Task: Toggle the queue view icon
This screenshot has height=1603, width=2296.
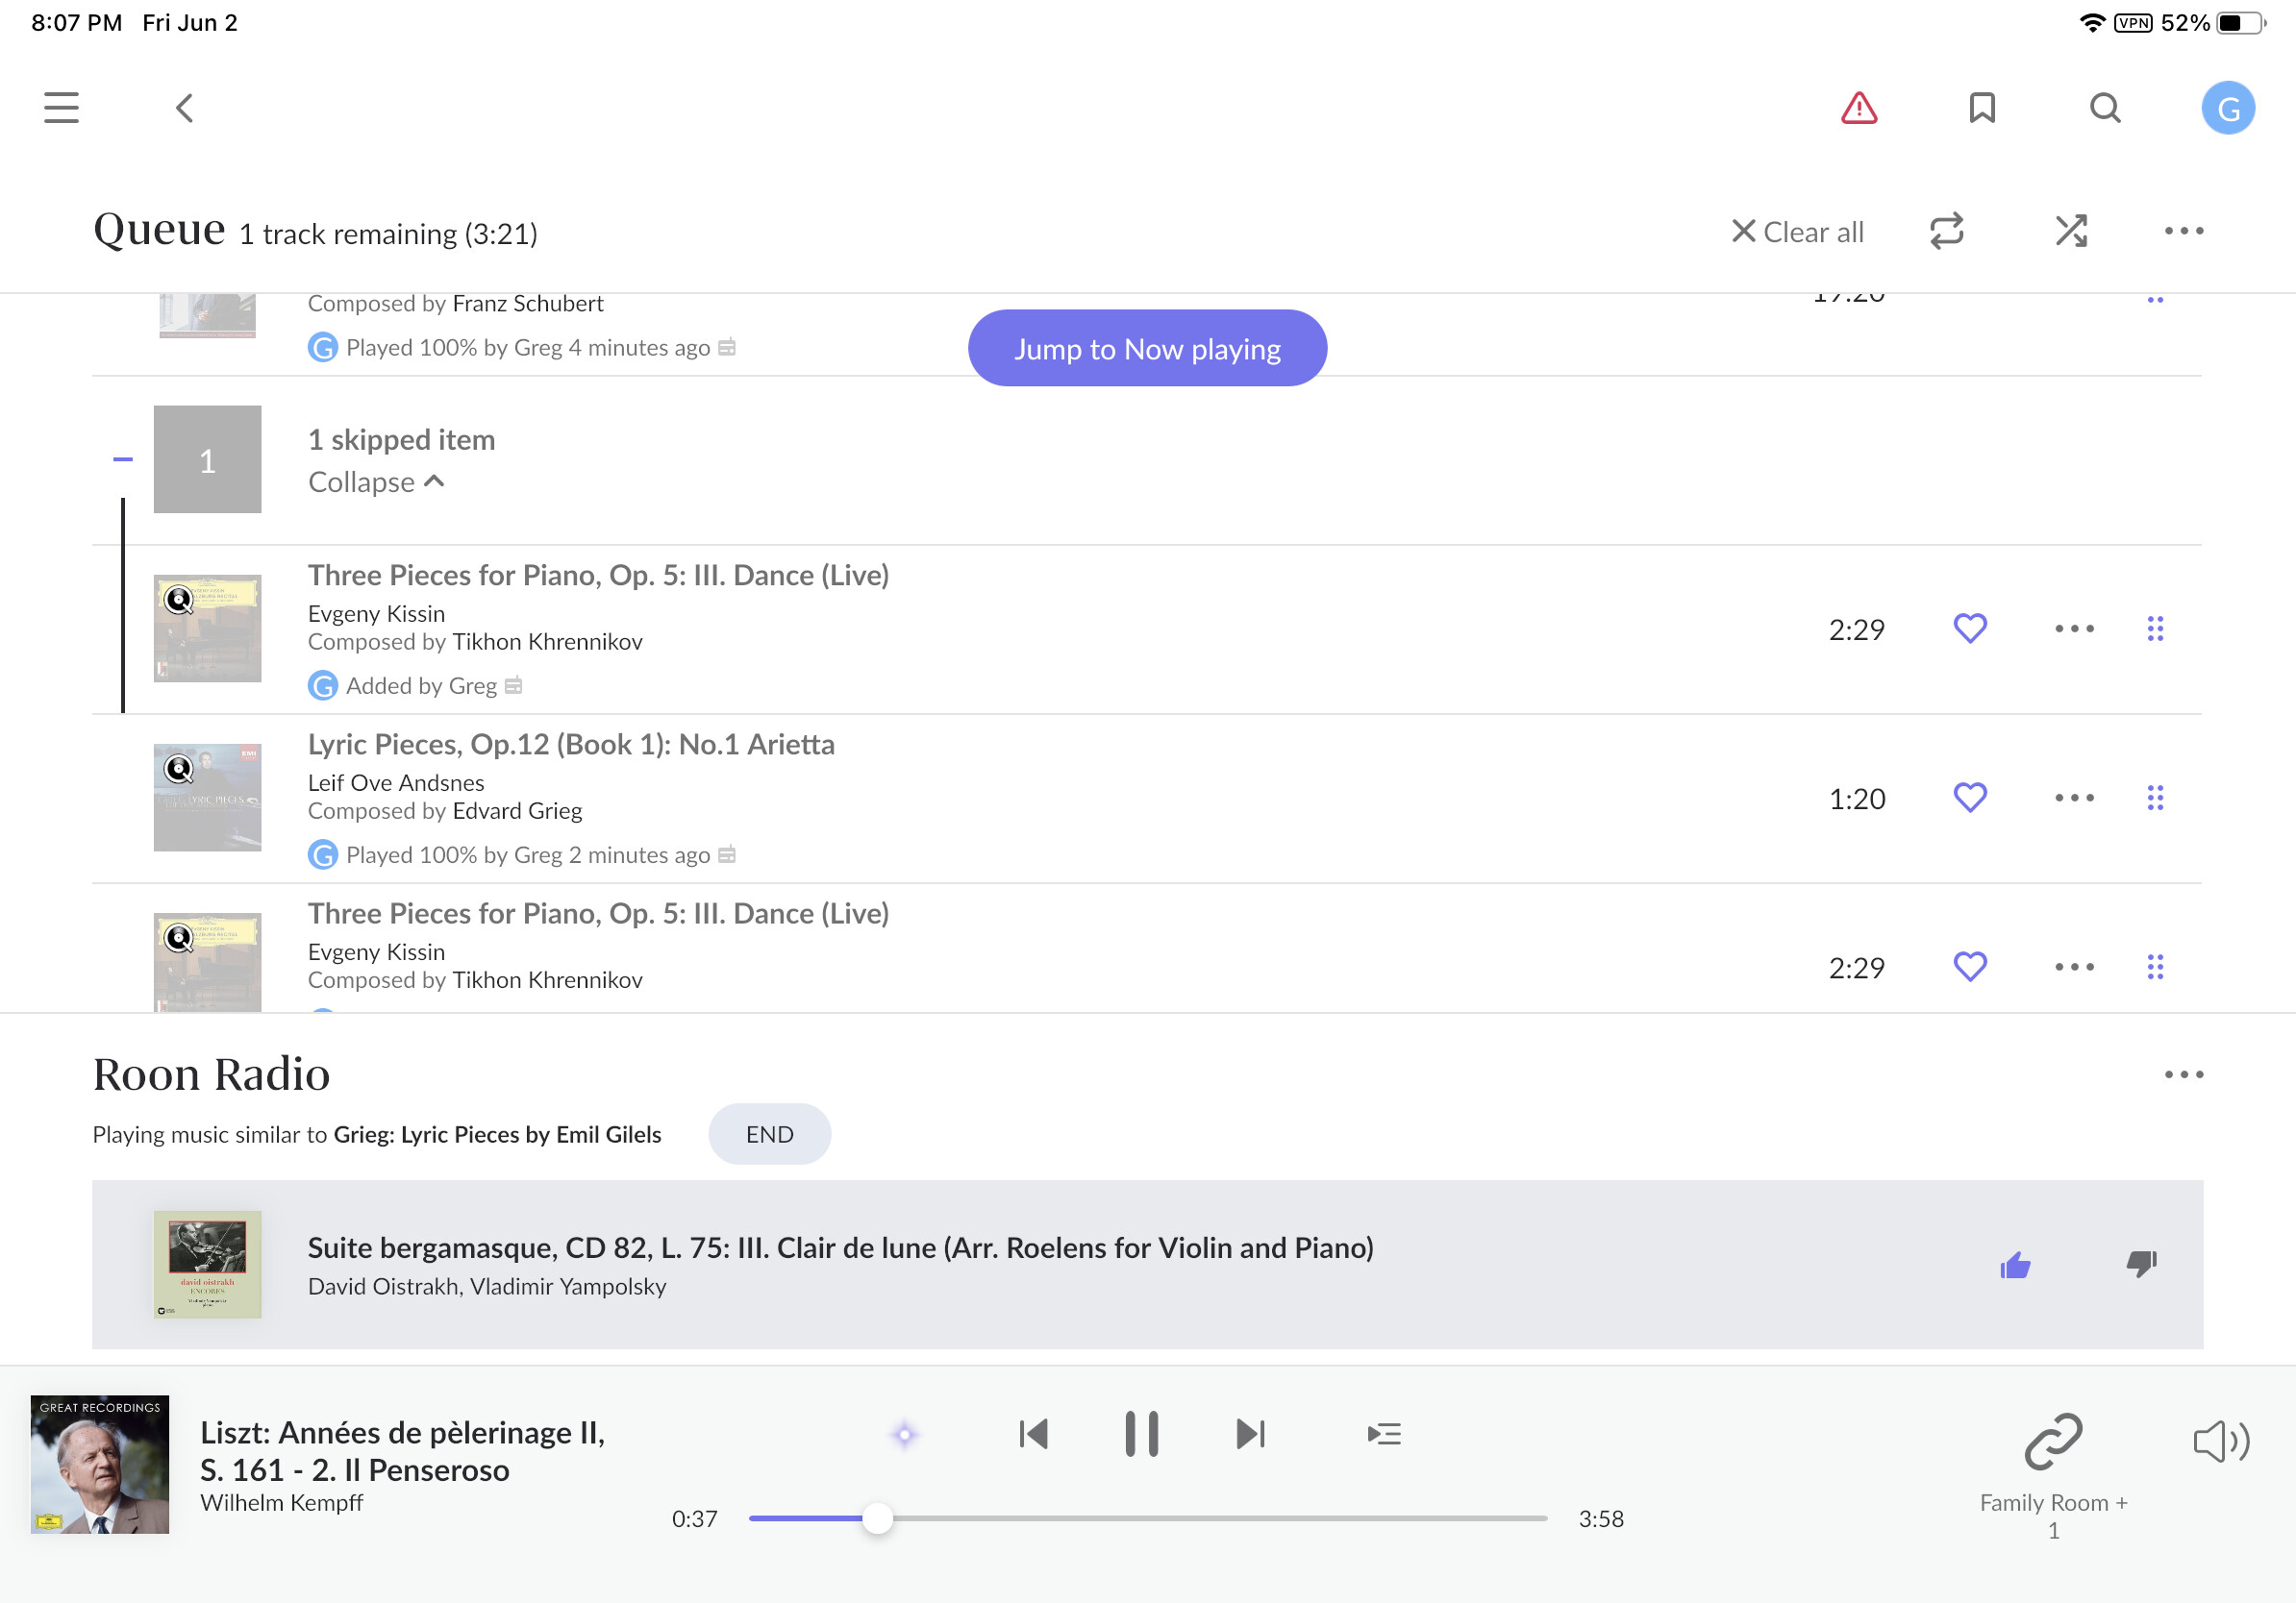Action: click(1384, 1434)
